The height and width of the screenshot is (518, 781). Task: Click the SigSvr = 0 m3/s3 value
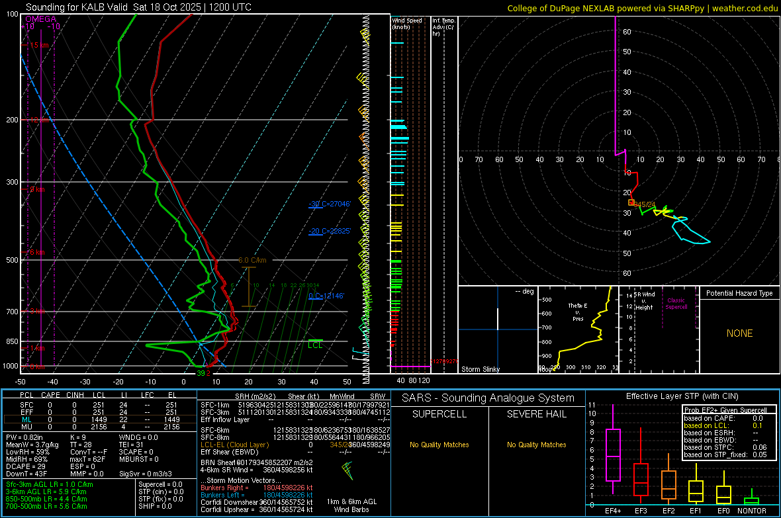146,474
